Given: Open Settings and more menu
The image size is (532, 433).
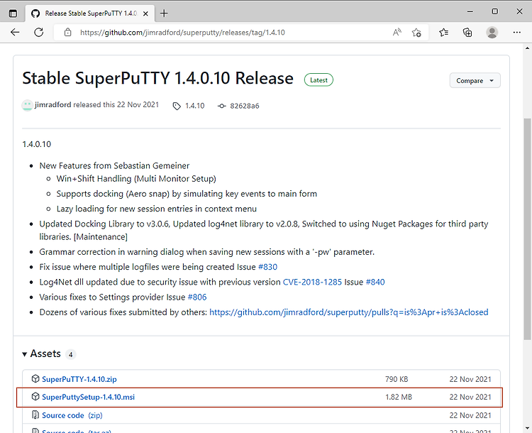Looking at the screenshot, I should coord(516,32).
